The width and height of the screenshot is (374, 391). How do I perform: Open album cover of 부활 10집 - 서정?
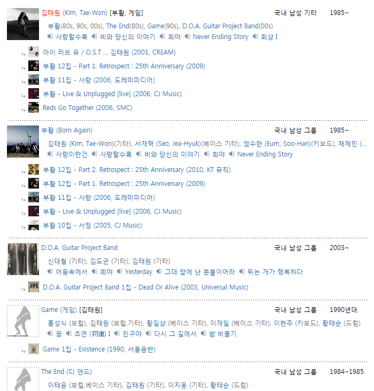click(x=34, y=225)
